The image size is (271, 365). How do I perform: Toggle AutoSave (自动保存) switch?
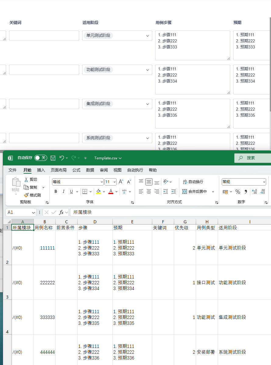coord(41,158)
